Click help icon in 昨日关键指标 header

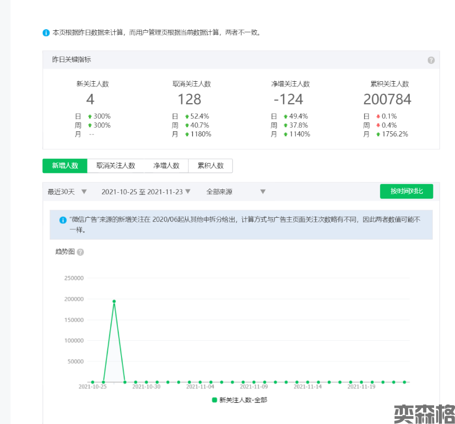coord(431,60)
